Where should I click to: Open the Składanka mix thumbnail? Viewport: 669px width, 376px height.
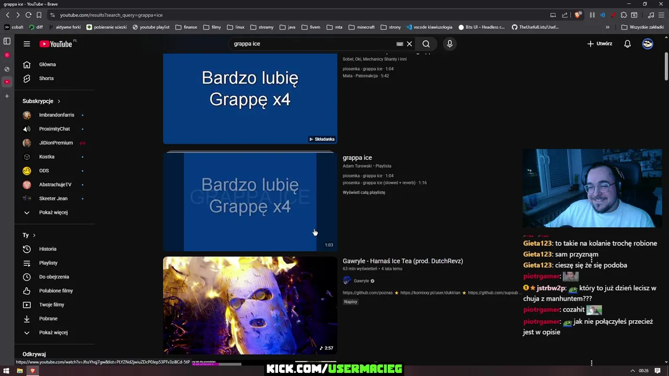click(250, 98)
